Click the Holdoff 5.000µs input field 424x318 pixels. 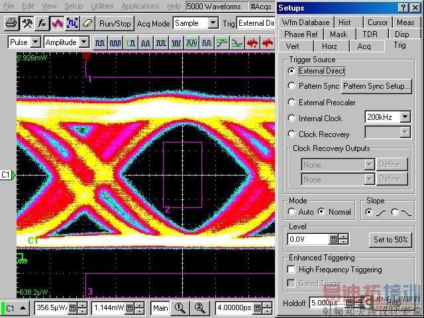click(x=327, y=303)
